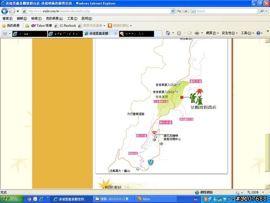270x203 pixels.
Task: Open the Quick Tabs grid icon
Action: pos(5,34)
